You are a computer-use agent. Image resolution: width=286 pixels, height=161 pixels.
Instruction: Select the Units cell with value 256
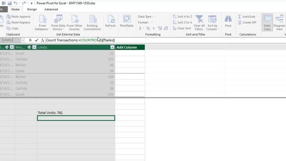76,94
